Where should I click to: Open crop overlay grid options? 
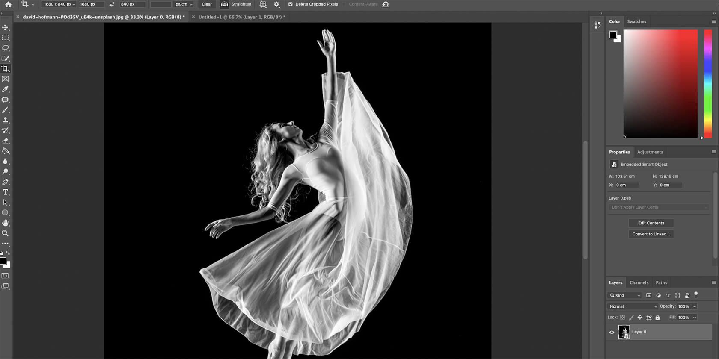263,4
